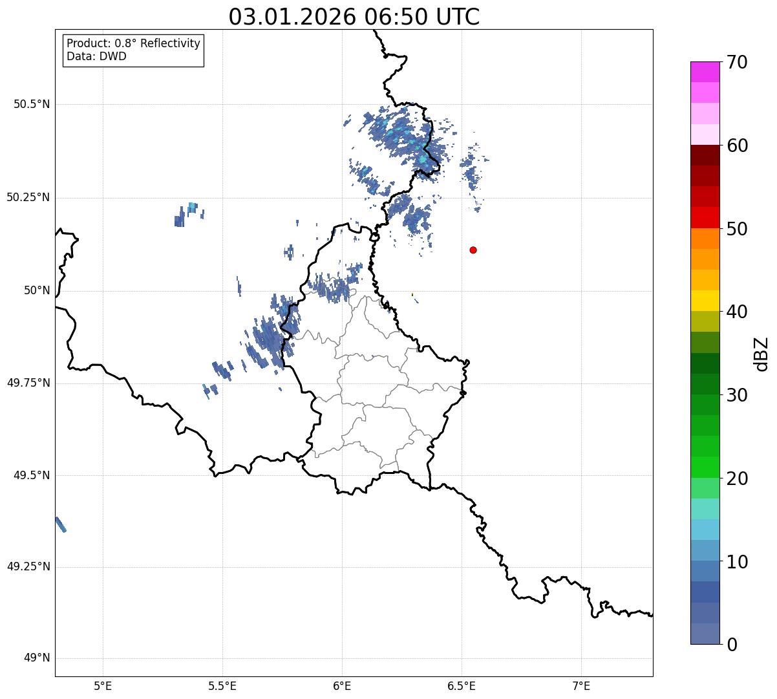This screenshot has width=777, height=699.
Task: Click the dBZ colorbar axis label
Action: (761, 353)
